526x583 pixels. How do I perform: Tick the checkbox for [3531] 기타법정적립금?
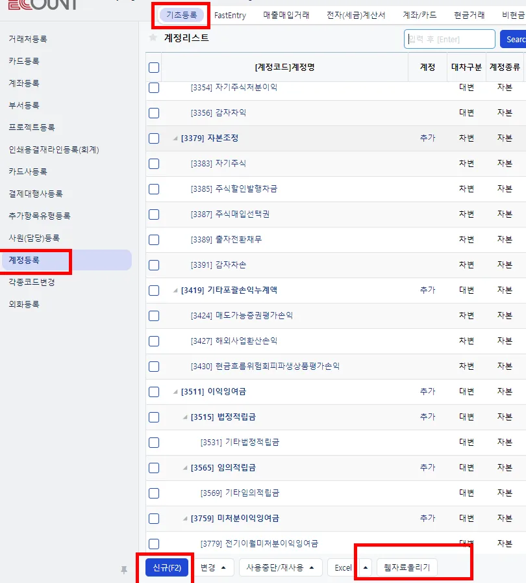(x=154, y=443)
